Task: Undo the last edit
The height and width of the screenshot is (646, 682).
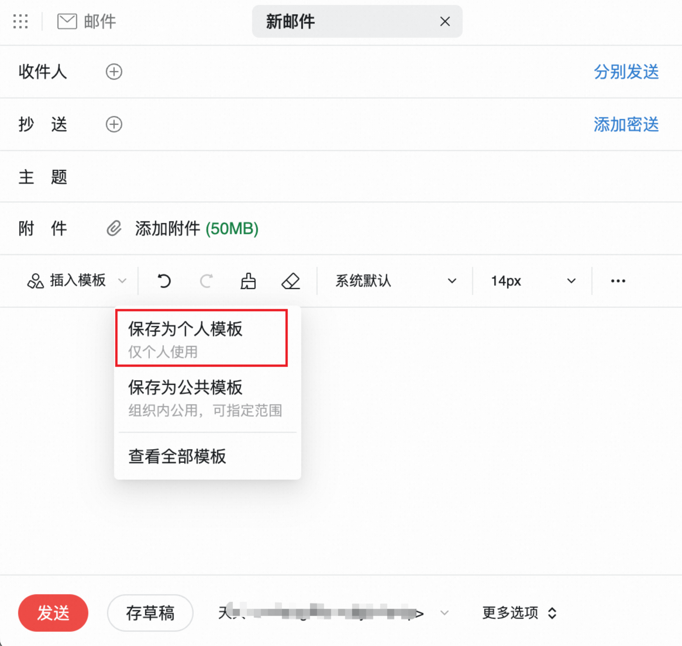Action: click(x=164, y=281)
